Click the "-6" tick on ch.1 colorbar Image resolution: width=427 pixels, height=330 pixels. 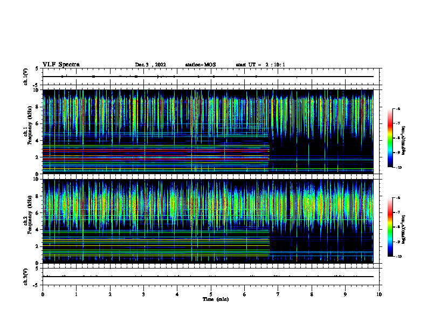tap(398, 108)
